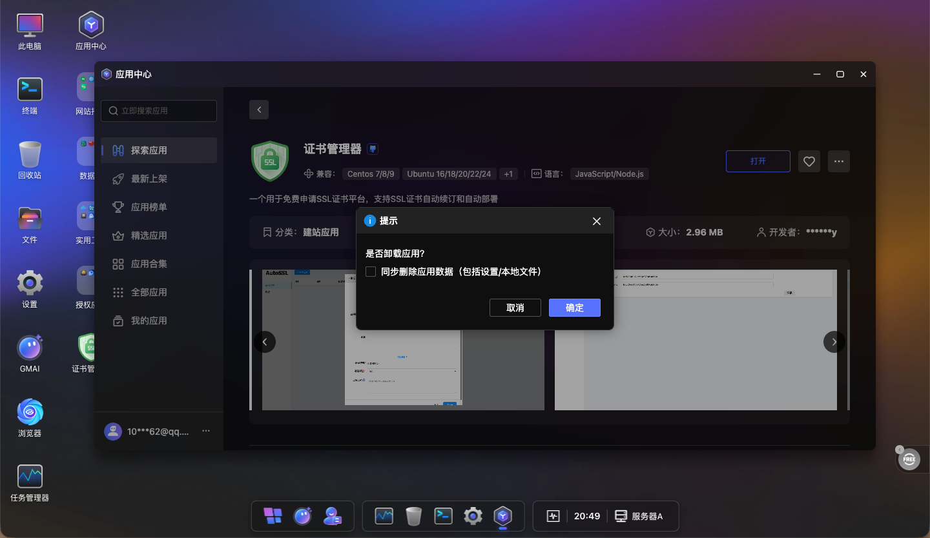The image size is (930, 538).
Task: Click the 终端 desktop icon
Action: (x=30, y=96)
